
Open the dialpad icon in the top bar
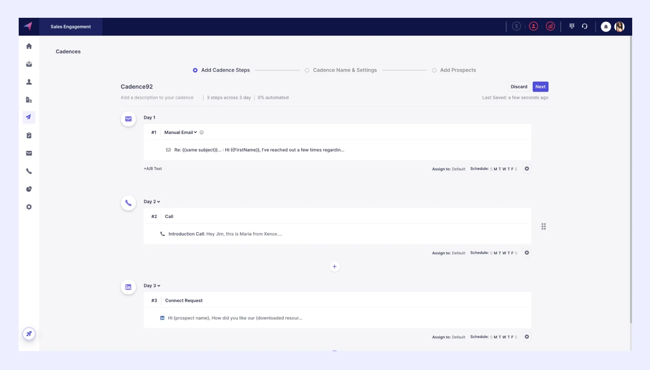[572, 26]
